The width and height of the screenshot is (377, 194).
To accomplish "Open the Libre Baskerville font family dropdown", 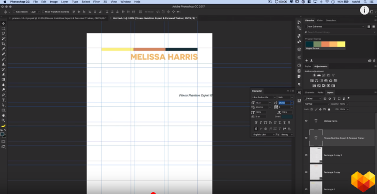I will pyautogui.click(x=264, y=97).
